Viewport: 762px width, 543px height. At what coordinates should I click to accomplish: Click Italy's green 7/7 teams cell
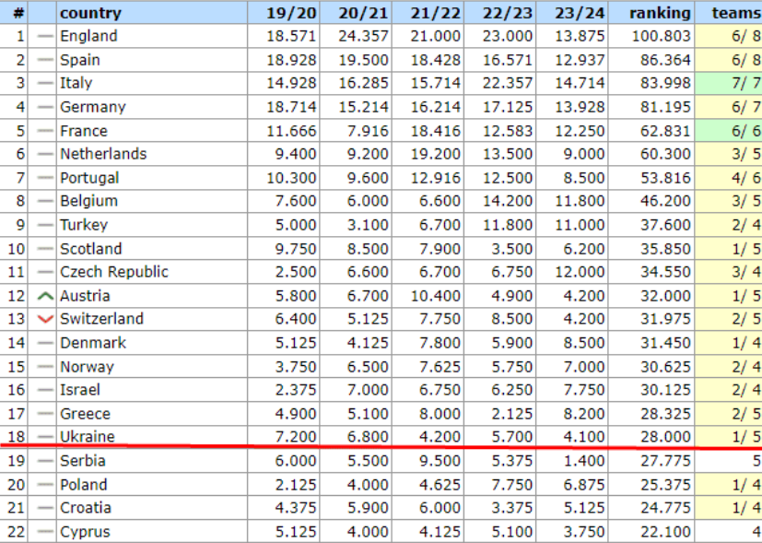734,84
